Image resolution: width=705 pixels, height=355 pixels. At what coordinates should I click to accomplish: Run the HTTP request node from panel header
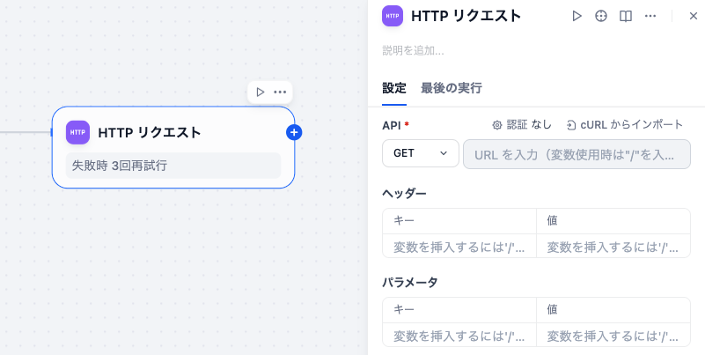577,16
